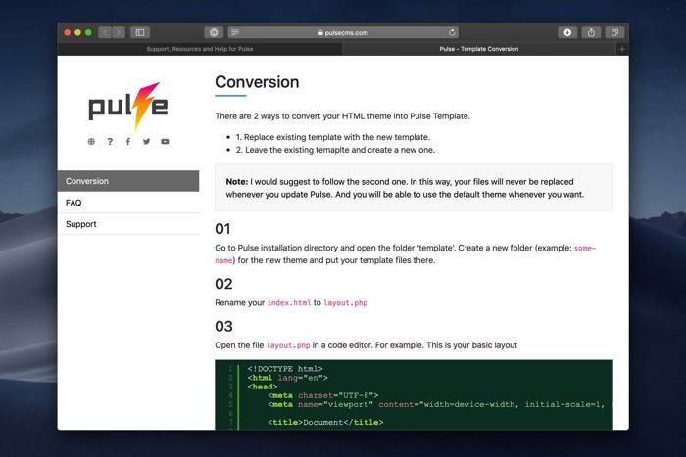Add a new tab with plus button

(x=622, y=49)
